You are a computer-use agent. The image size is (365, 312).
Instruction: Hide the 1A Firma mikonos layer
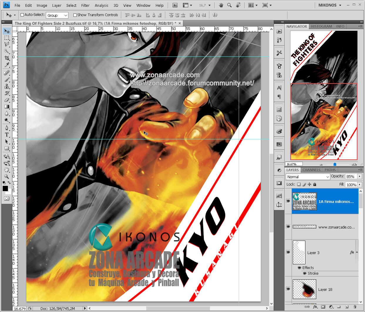(288, 201)
